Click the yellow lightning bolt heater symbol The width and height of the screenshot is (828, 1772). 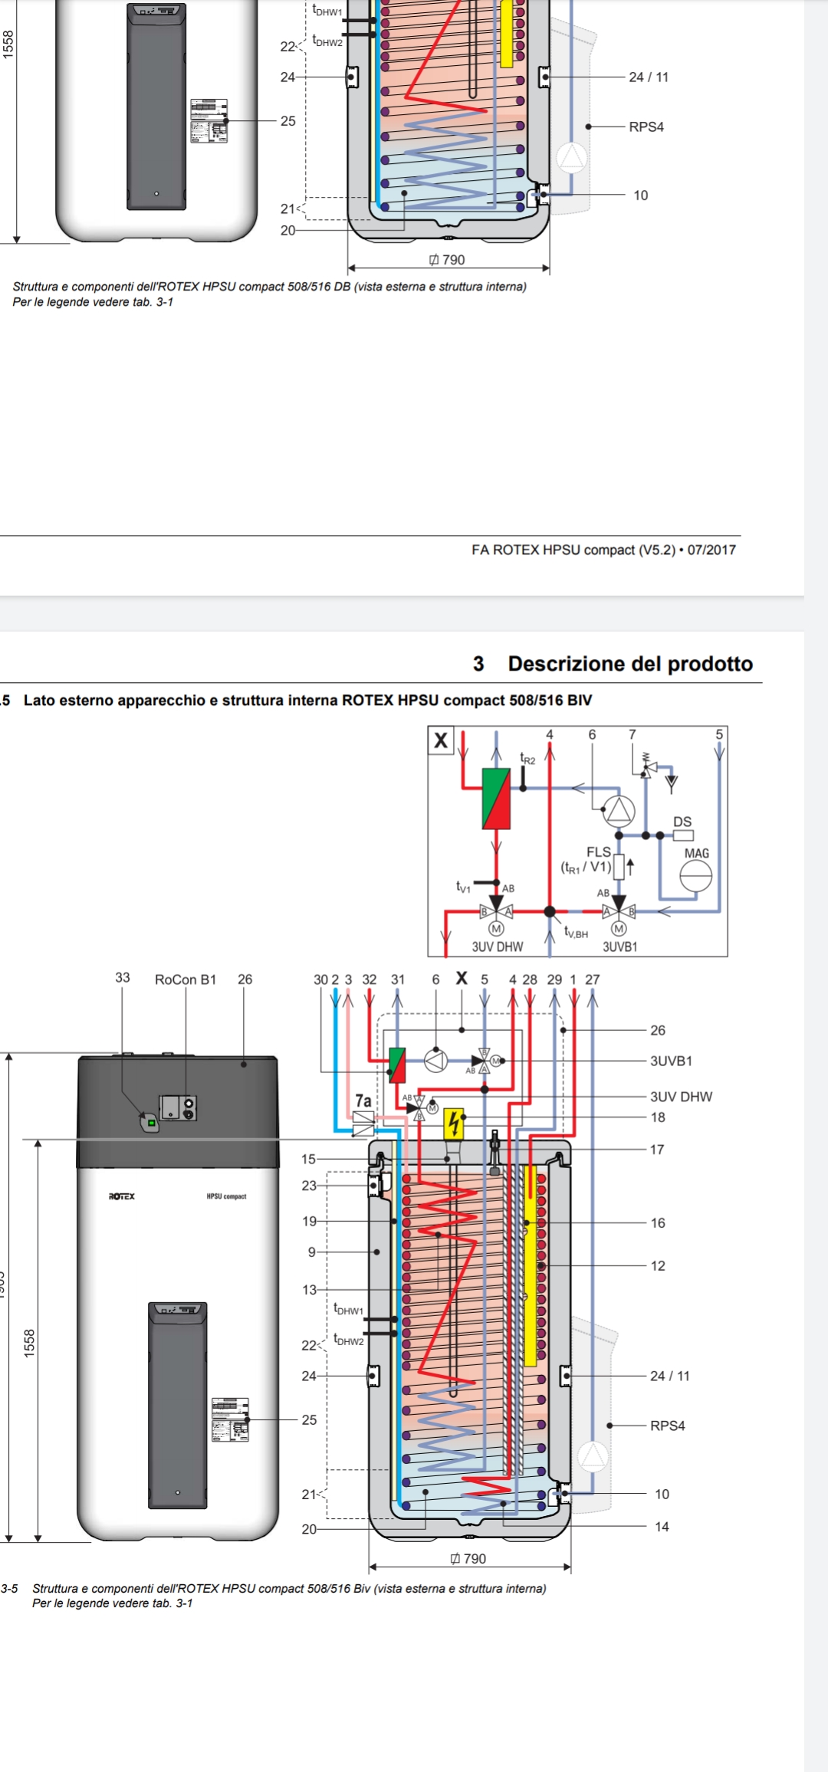click(x=454, y=1124)
